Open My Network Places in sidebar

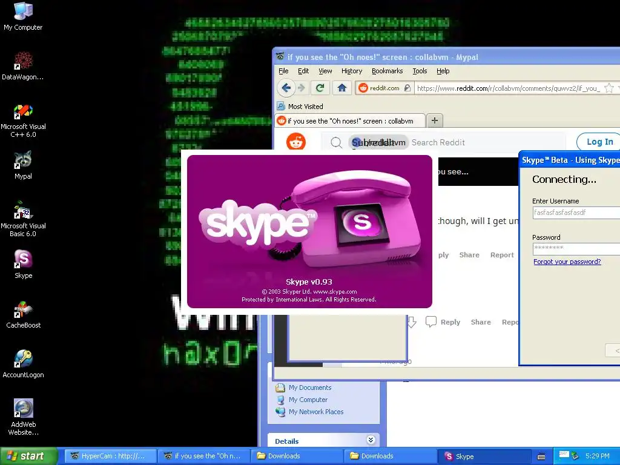pyautogui.click(x=309, y=412)
